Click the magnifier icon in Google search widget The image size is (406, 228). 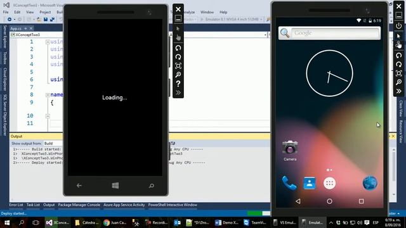285,33
